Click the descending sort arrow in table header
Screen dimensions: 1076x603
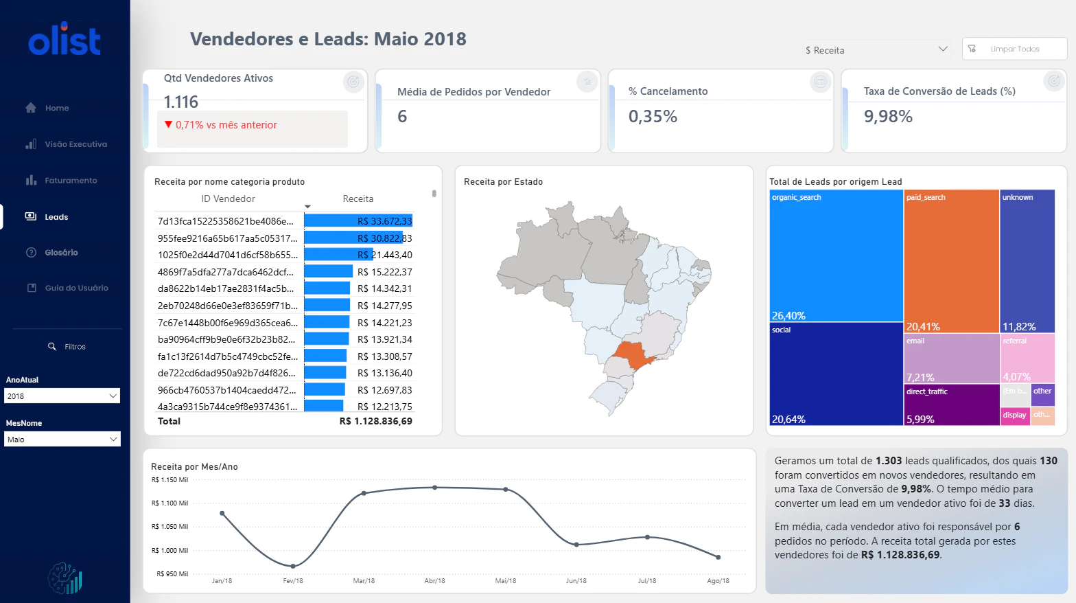click(307, 206)
